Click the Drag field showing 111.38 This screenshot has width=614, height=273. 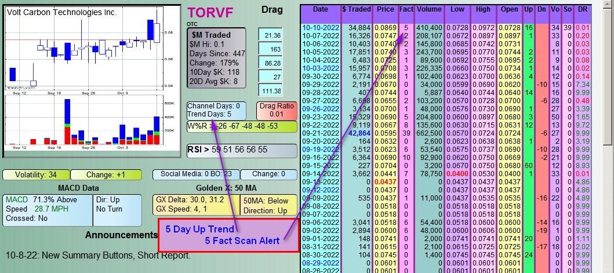coord(270,91)
